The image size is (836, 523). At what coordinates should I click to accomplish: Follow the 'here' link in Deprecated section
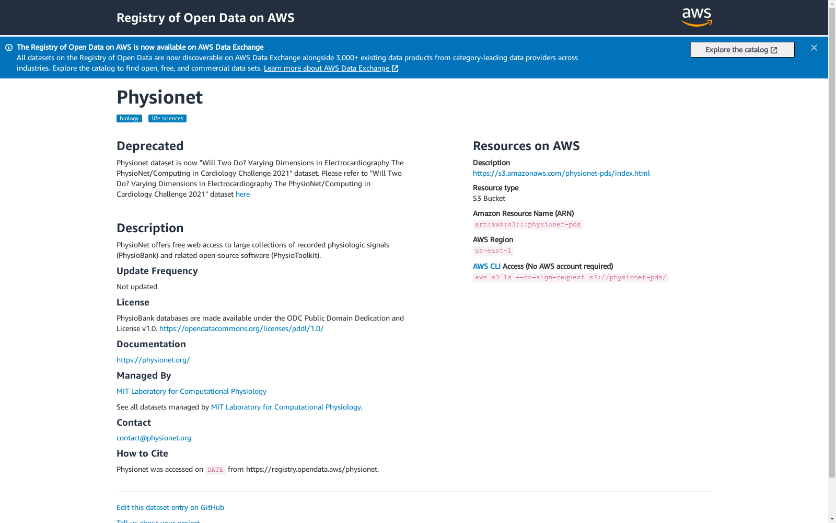pyautogui.click(x=242, y=194)
